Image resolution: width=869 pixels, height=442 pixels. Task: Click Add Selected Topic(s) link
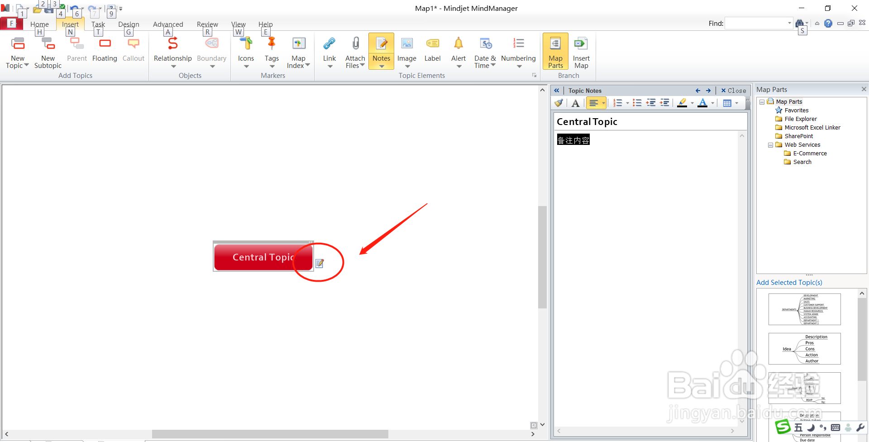pos(789,282)
